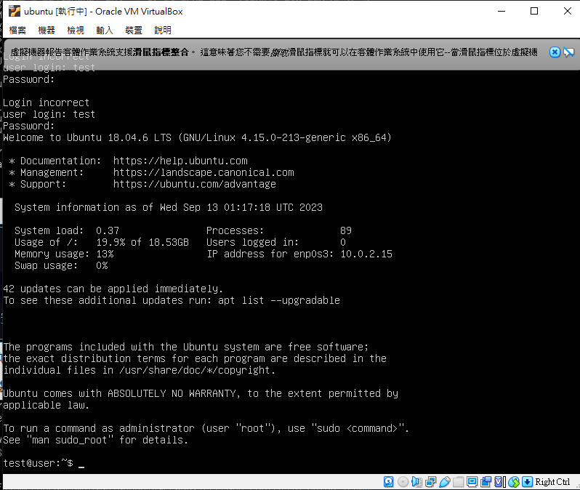
Task: Click the /usr/share/doc/*/copyright path line
Action: click(x=140, y=370)
